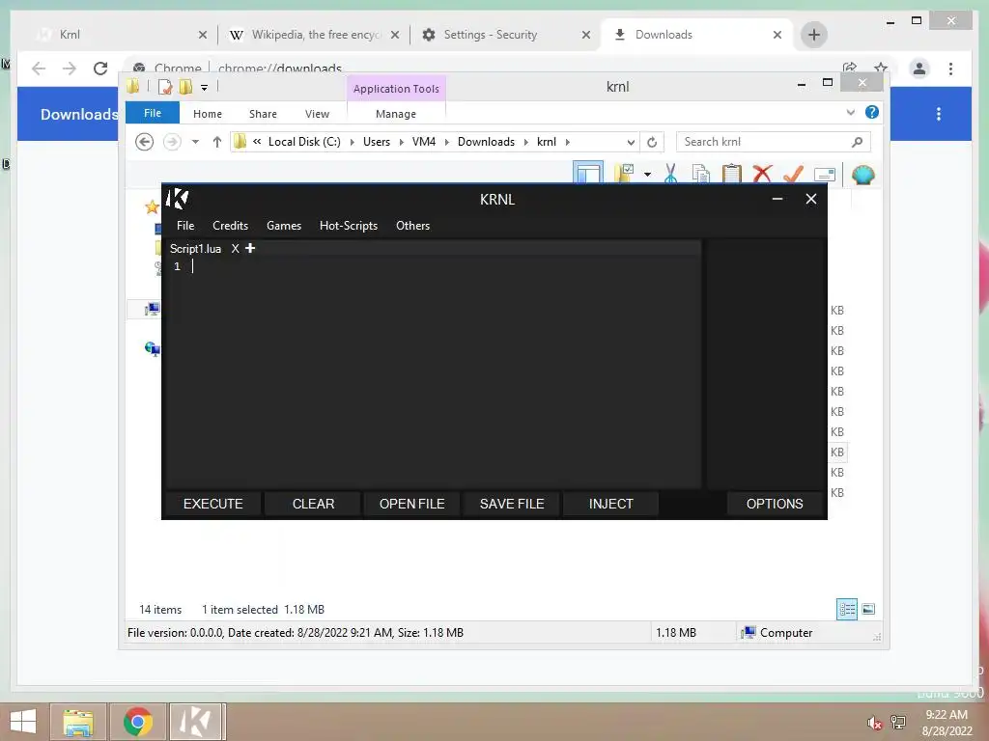Open the Customize Quick Access Toolbar dropdown

click(x=205, y=88)
